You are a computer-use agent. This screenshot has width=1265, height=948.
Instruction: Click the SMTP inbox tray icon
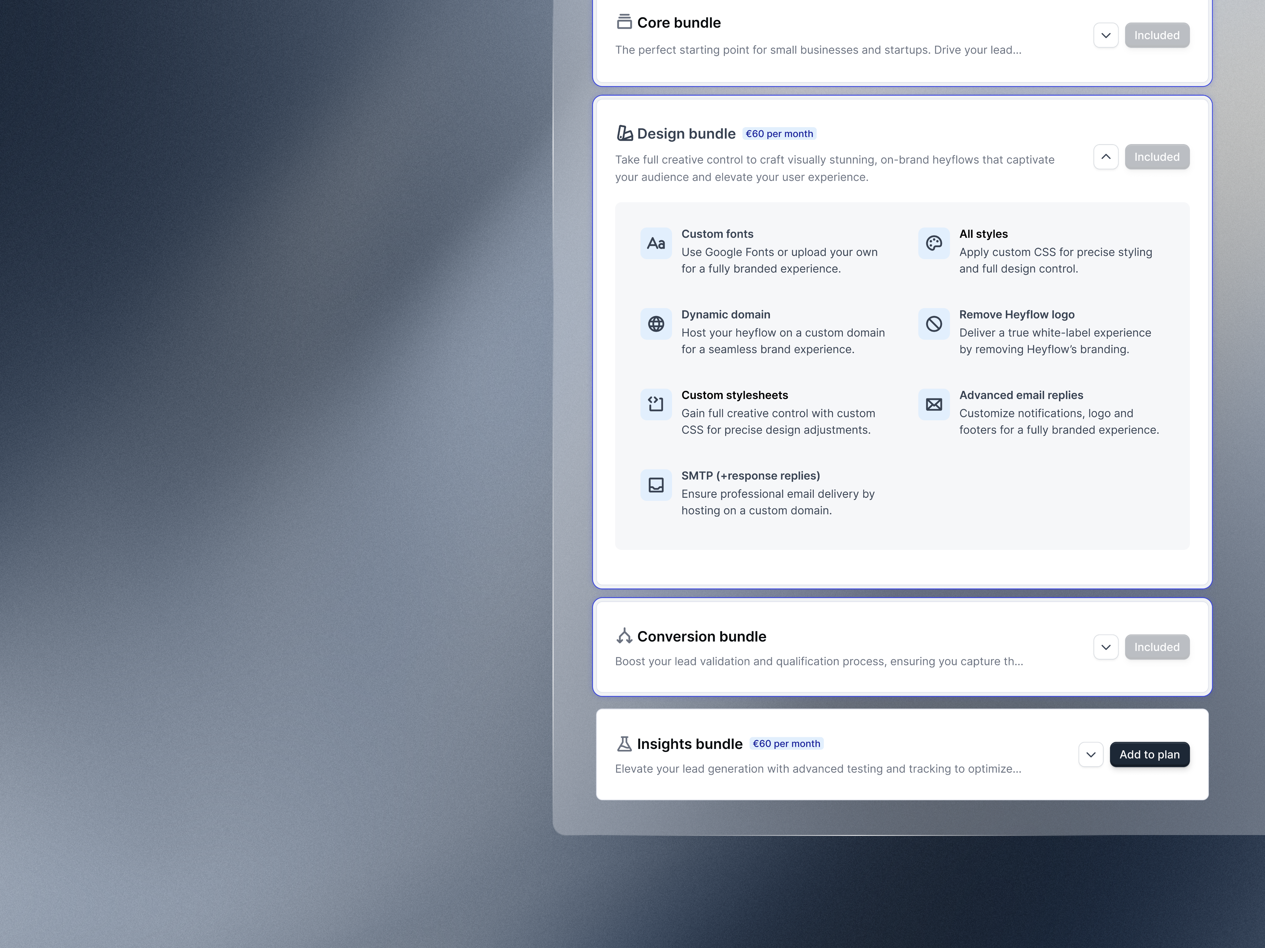coord(656,485)
